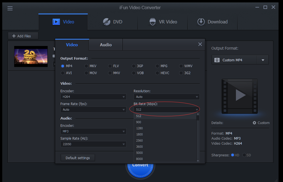Viewport: 283px width, 182px height.
Task: Start conversion with the Convert button
Action: pyautogui.click(x=140, y=171)
